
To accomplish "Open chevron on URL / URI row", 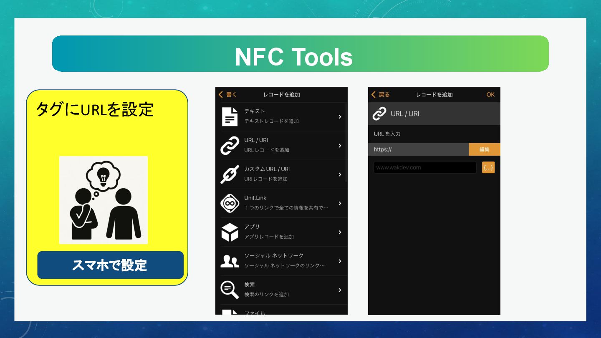I will (340, 146).
